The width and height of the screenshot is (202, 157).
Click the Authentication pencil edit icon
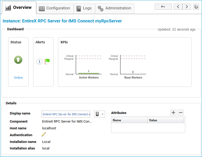tap(44, 134)
